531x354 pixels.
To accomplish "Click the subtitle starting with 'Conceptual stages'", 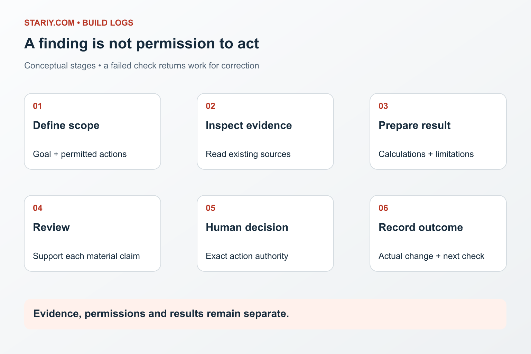I will [x=142, y=66].
